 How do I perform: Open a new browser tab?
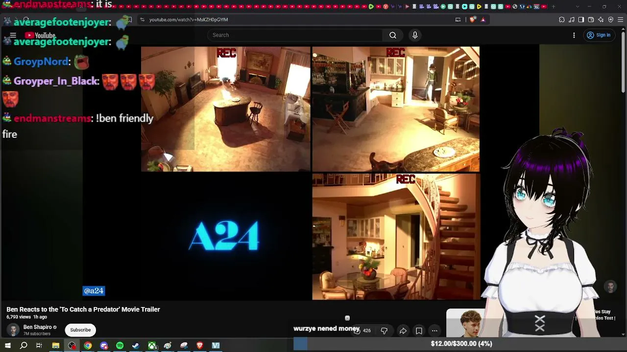(554, 6)
